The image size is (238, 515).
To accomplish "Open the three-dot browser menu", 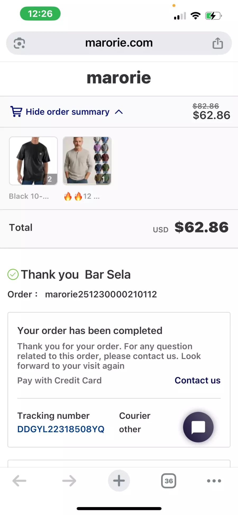I will point(214,481).
